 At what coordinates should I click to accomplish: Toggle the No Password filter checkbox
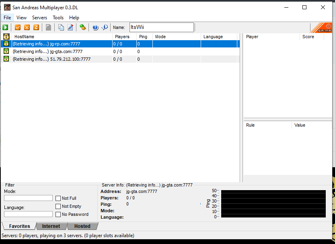(58, 215)
